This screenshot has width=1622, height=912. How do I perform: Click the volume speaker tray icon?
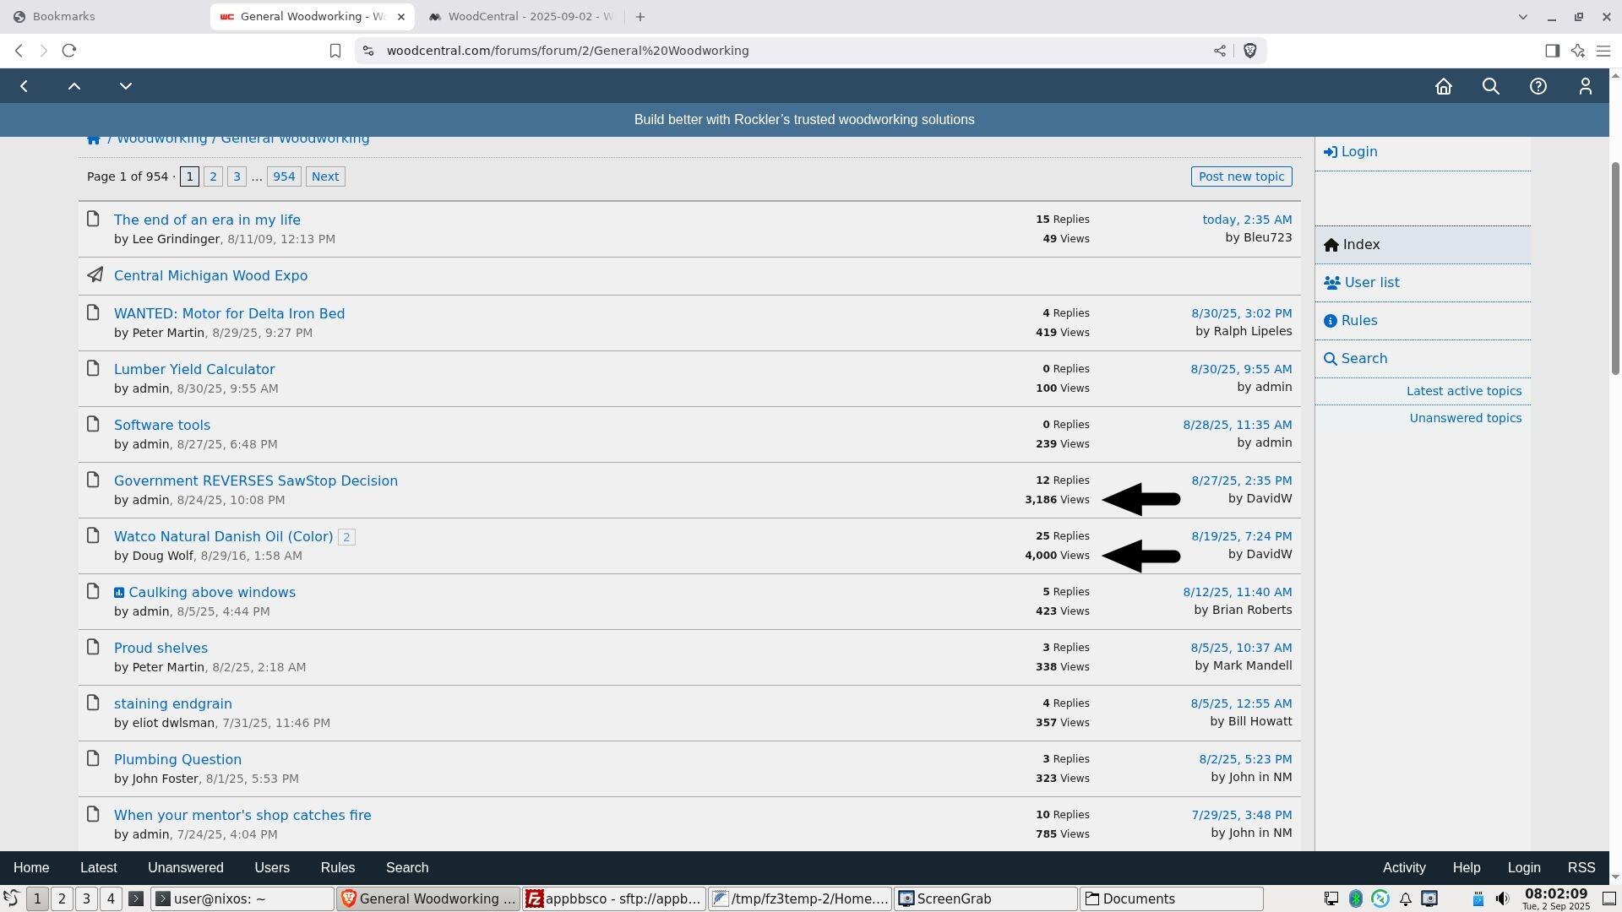pos(1502,899)
